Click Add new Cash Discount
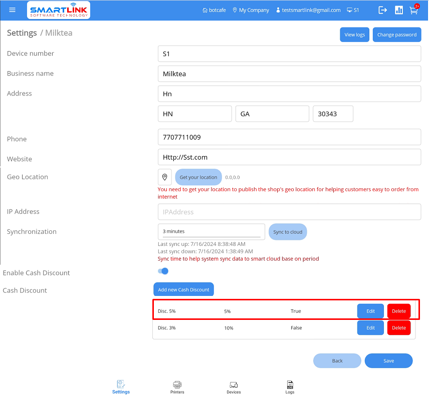429x401 pixels. (183, 290)
